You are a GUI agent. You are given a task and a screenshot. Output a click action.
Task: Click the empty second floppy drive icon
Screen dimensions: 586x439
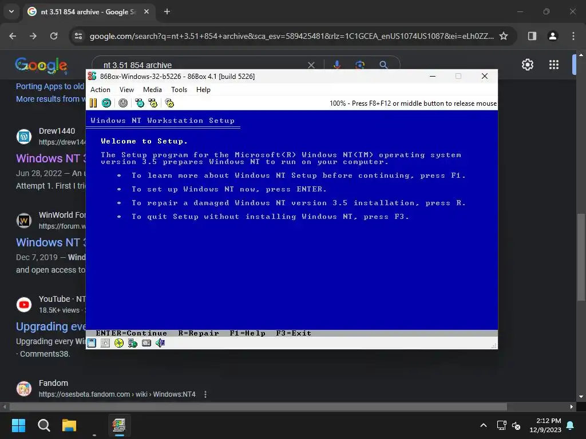point(105,343)
